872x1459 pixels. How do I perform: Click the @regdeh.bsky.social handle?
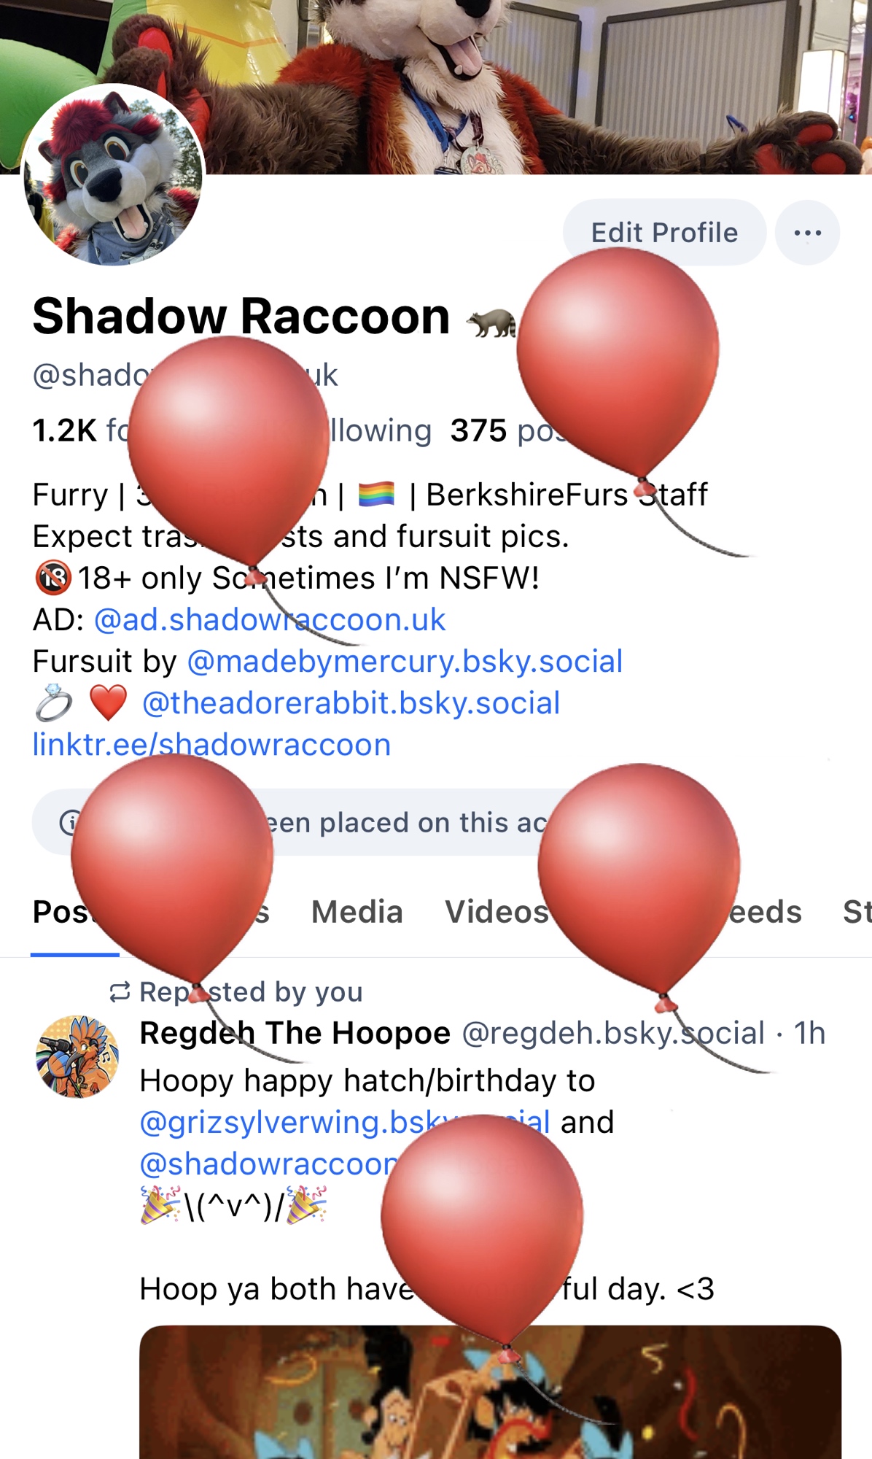(x=612, y=1033)
